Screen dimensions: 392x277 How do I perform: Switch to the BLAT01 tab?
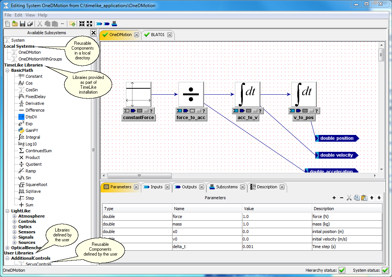point(158,35)
